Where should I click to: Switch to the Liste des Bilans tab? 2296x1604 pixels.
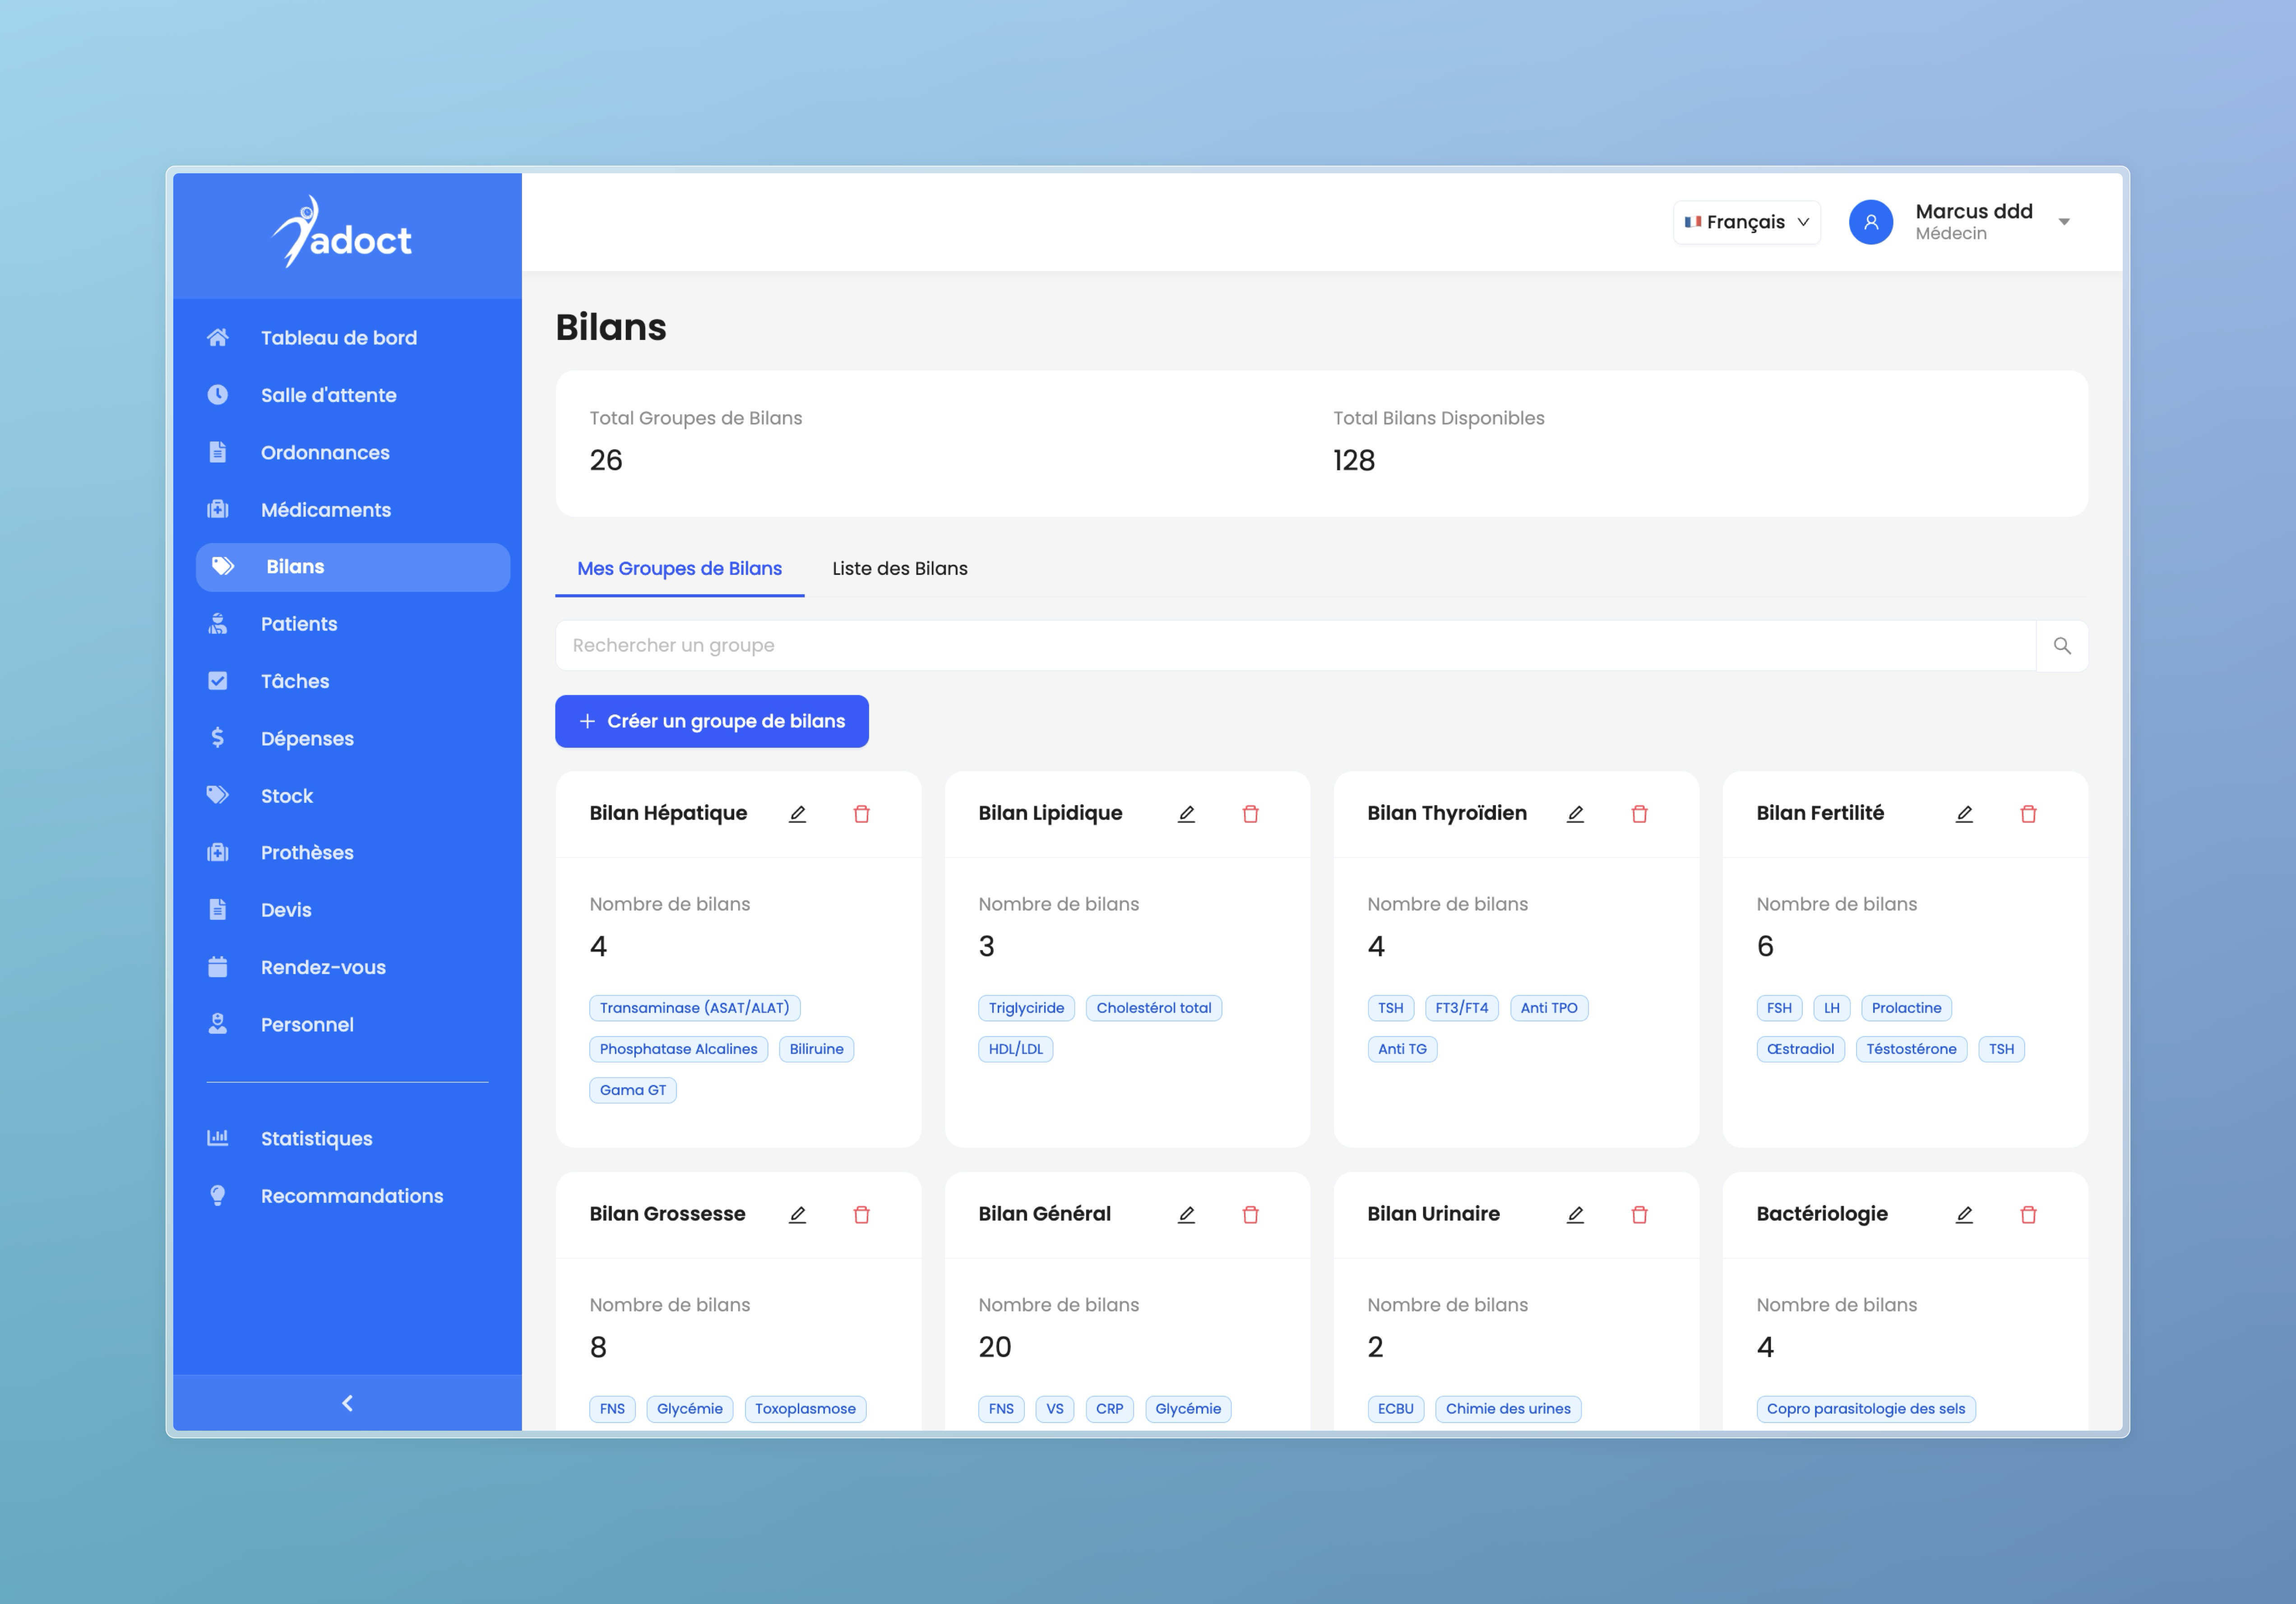coord(899,568)
